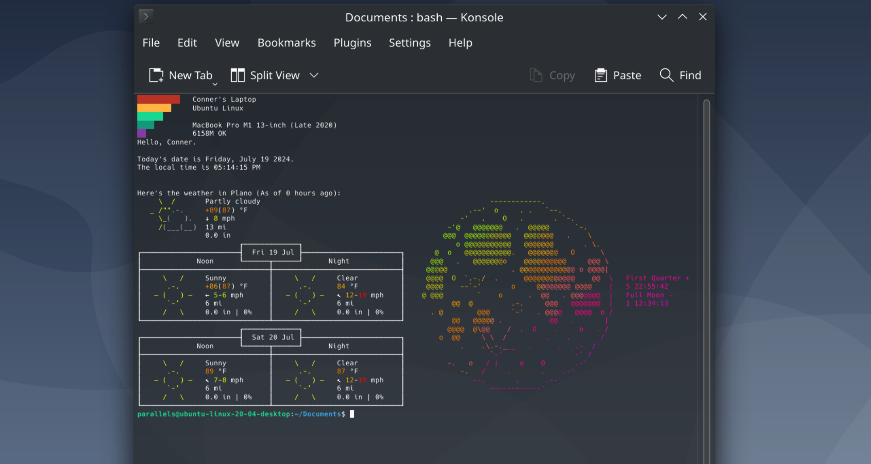Click the terminal prompt cursor
Image resolution: width=871 pixels, height=464 pixels.
point(352,414)
